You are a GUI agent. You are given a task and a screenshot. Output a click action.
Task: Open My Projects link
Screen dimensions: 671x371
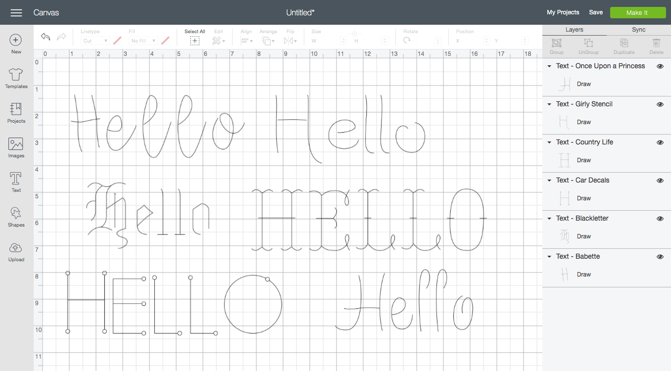click(x=563, y=12)
